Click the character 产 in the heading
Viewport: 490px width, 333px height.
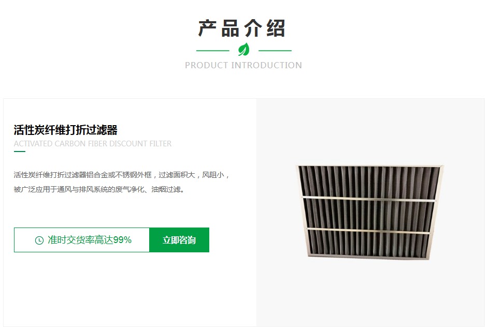click(208, 28)
